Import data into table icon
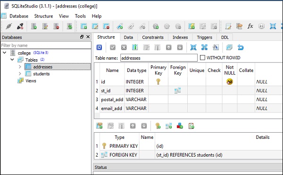The image size is (283, 175). (x=193, y=48)
